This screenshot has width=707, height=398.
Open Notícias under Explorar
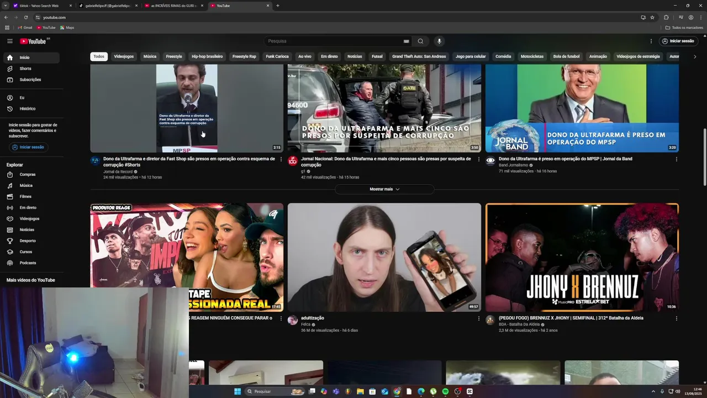tap(30, 230)
